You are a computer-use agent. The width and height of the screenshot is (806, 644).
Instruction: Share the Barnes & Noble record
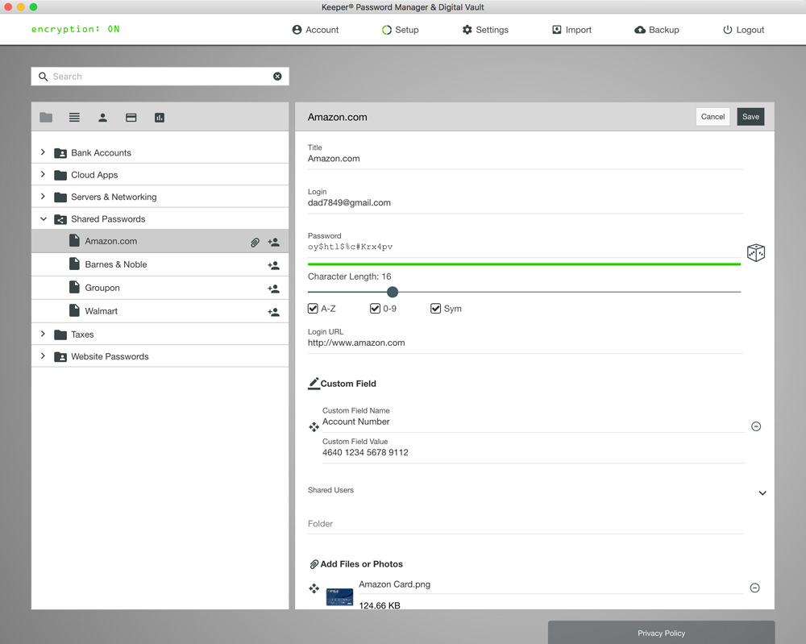click(x=273, y=265)
